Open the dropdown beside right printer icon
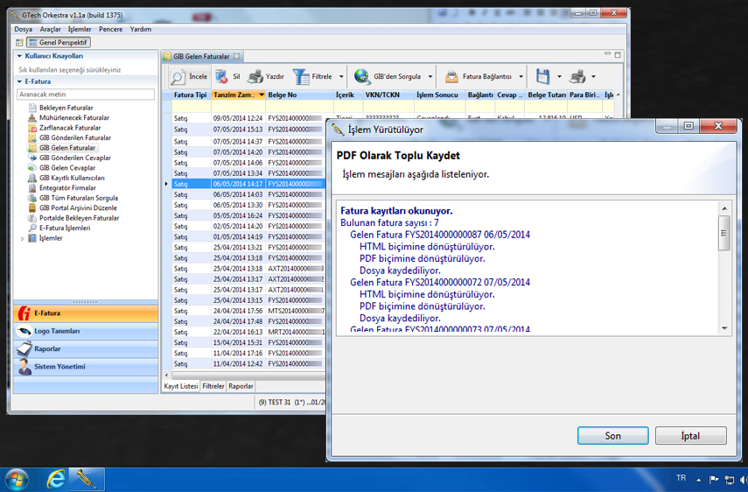Viewport: 748px width, 492px height. coord(593,76)
